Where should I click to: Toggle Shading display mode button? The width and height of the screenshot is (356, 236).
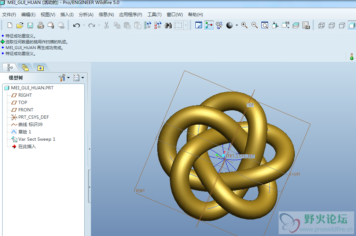coord(352,25)
